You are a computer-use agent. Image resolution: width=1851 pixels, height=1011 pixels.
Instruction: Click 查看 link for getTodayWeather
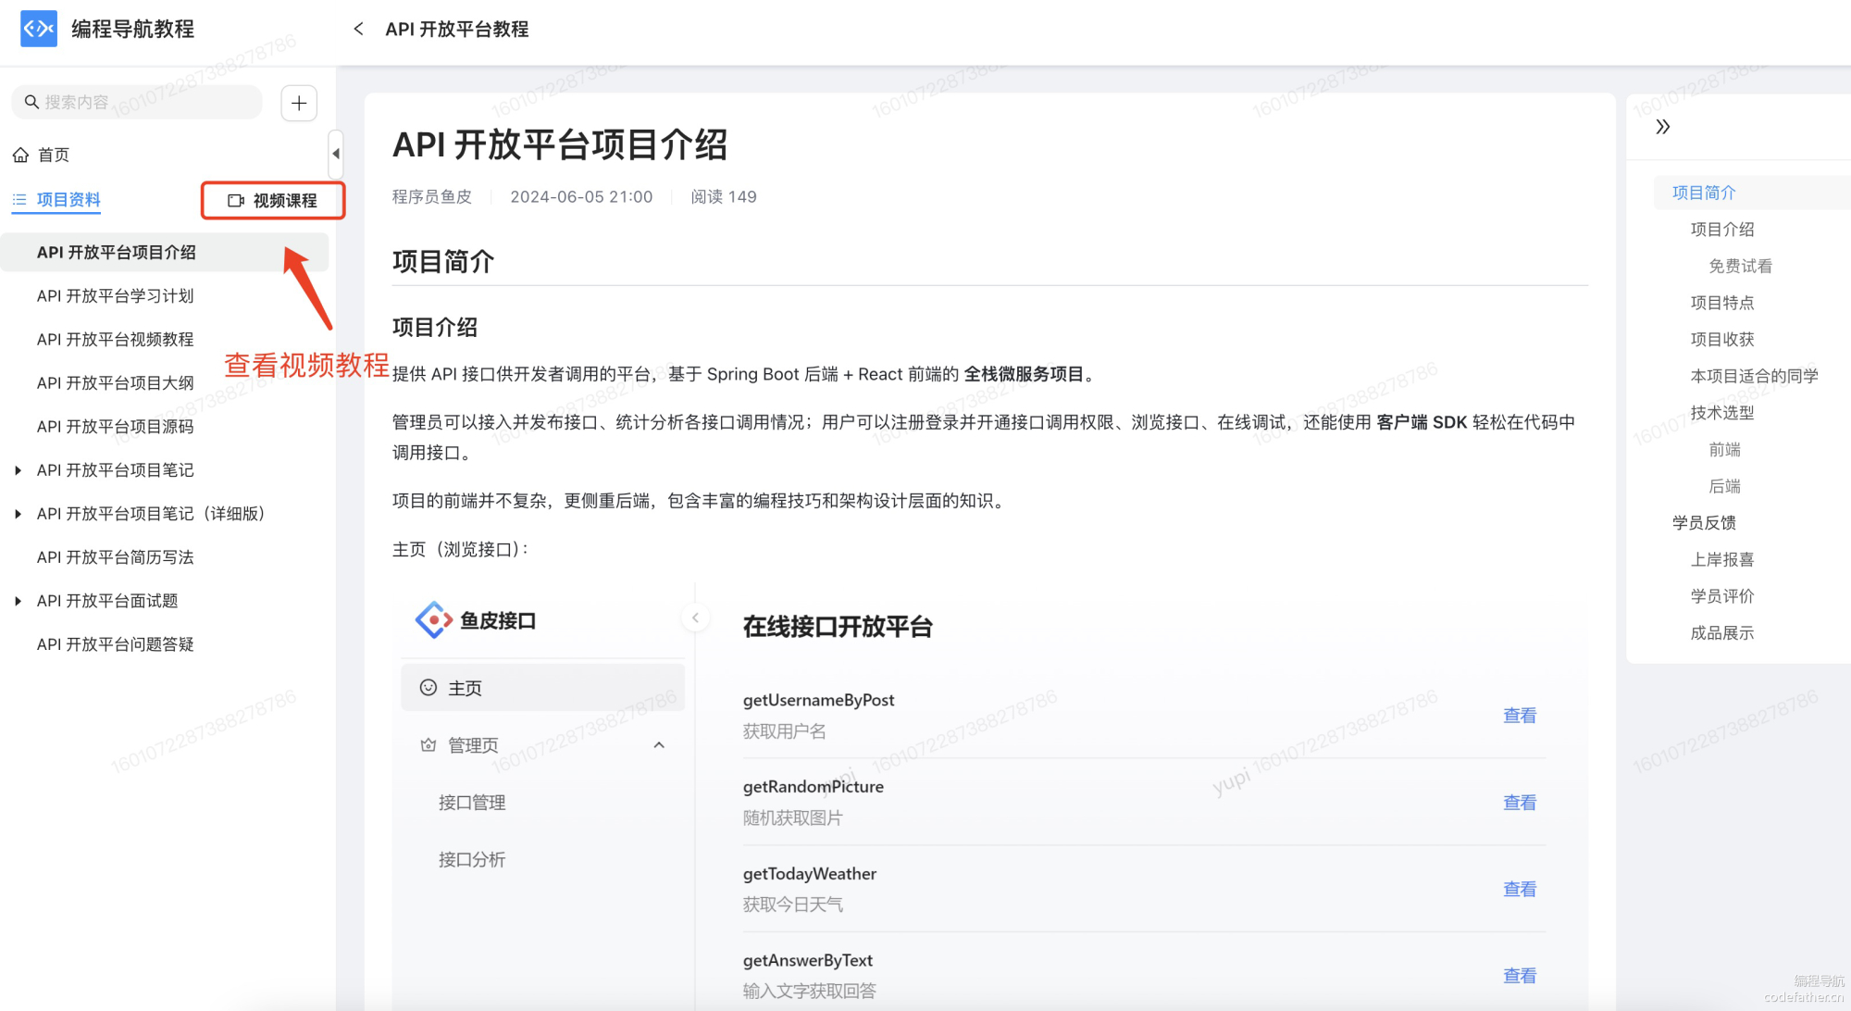(1520, 889)
